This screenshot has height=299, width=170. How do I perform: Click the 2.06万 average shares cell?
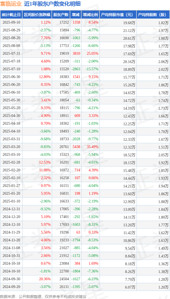pos(163,61)
